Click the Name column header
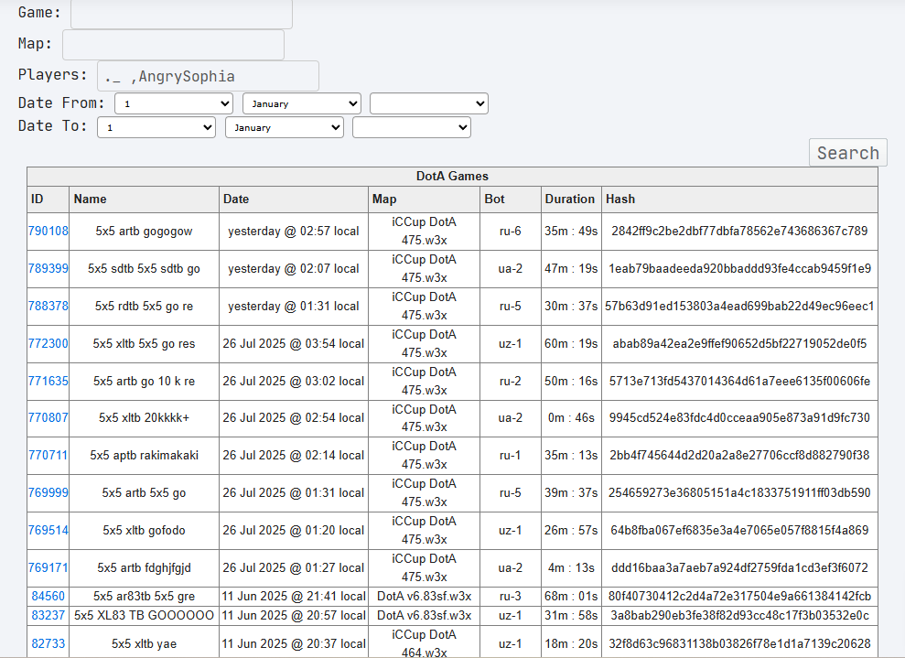This screenshot has width=905, height=658. click(x=145, y=200)
